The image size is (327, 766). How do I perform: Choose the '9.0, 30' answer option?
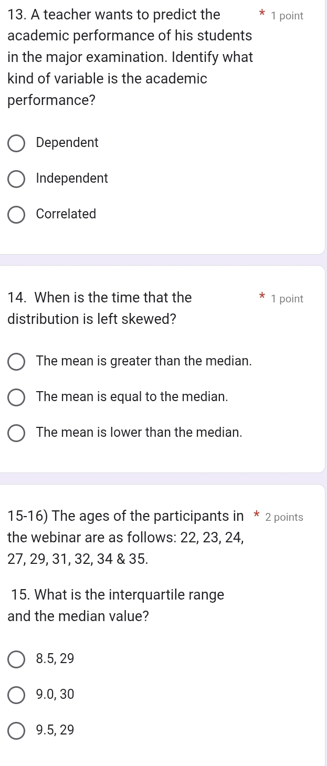coord(16,695)
